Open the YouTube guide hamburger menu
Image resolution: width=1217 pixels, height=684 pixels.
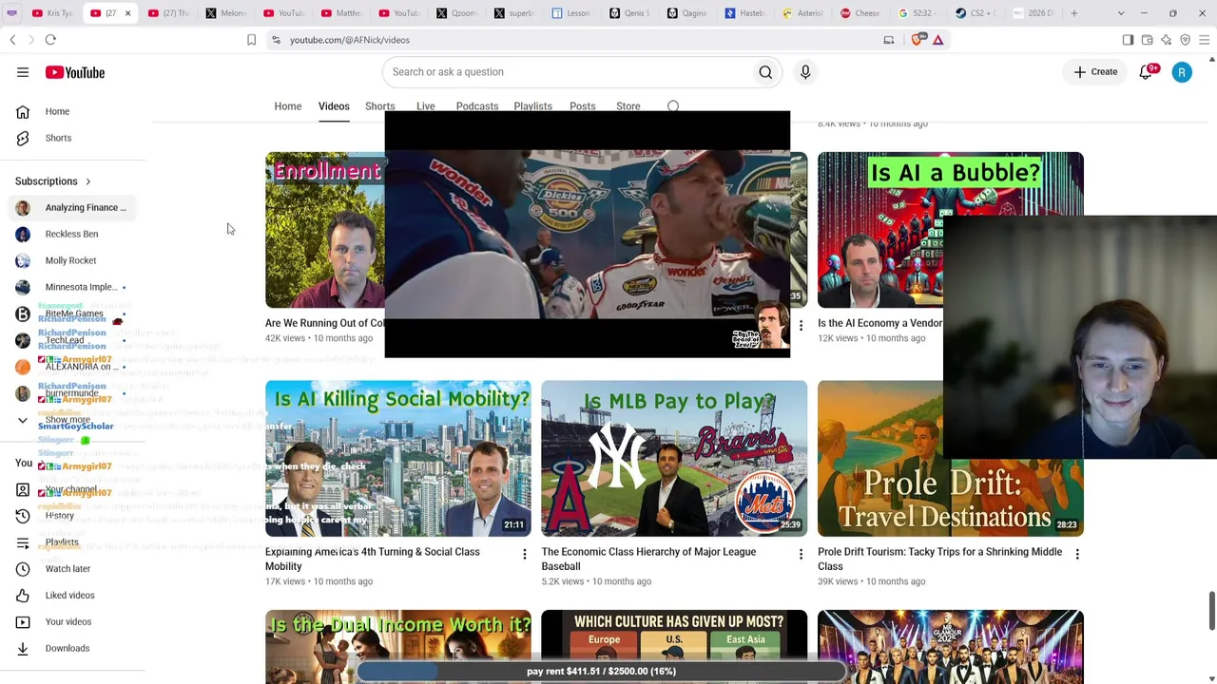tap(23, 72)
